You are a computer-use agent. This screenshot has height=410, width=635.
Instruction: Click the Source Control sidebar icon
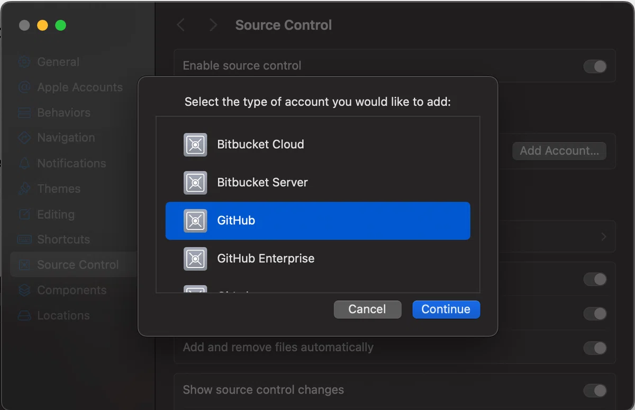coord(24,265)
